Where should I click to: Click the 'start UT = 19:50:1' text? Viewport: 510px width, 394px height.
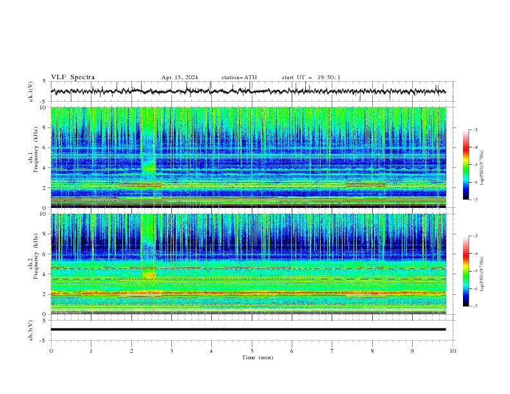311,77
